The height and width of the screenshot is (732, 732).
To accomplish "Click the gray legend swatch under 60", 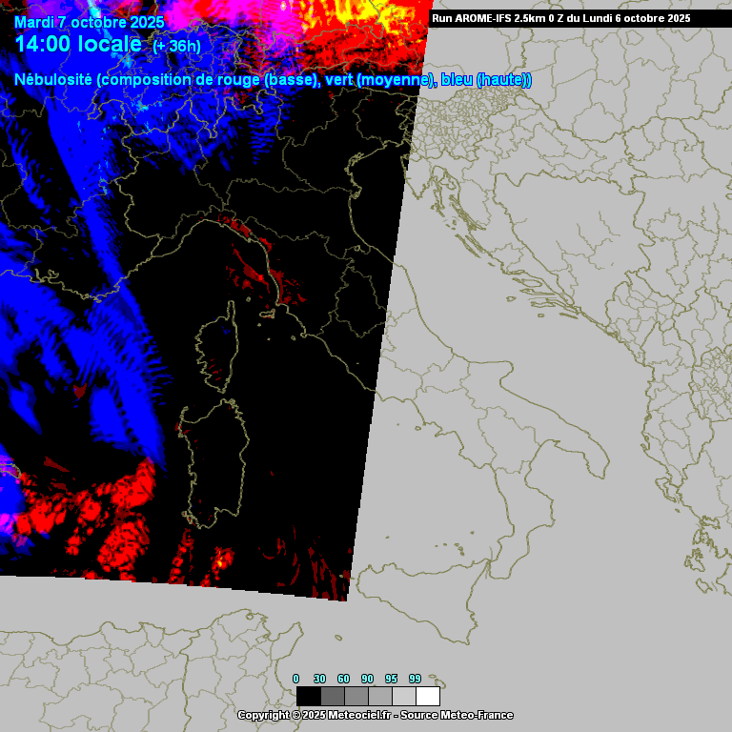I will pyautogui.click(x=356, y=696).
